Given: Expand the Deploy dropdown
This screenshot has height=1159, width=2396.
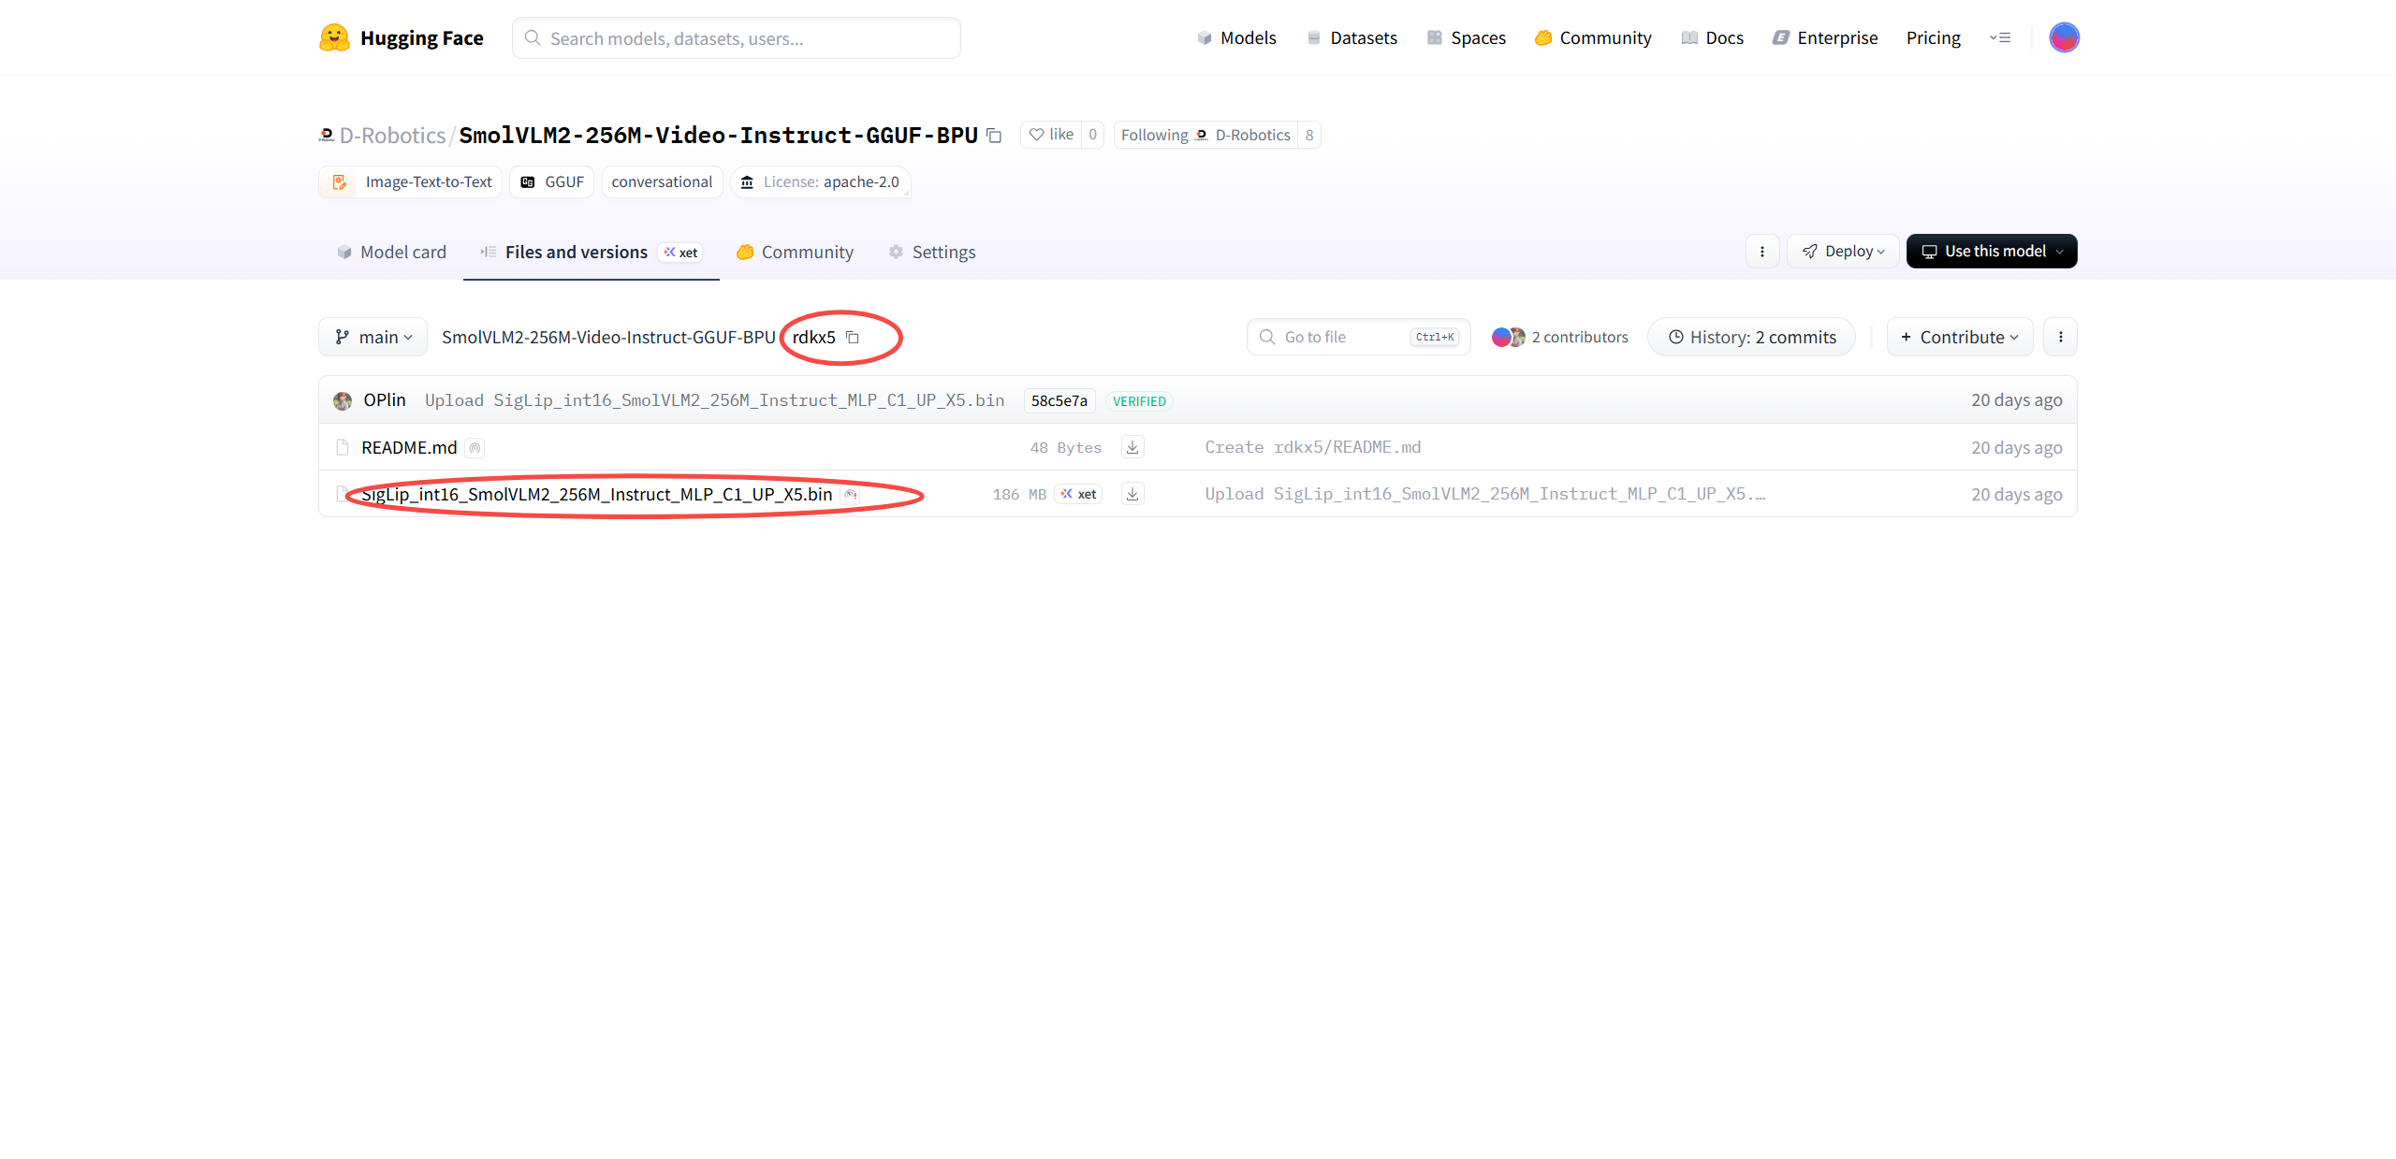Looking at the screenshot, I should point(1843,252).
